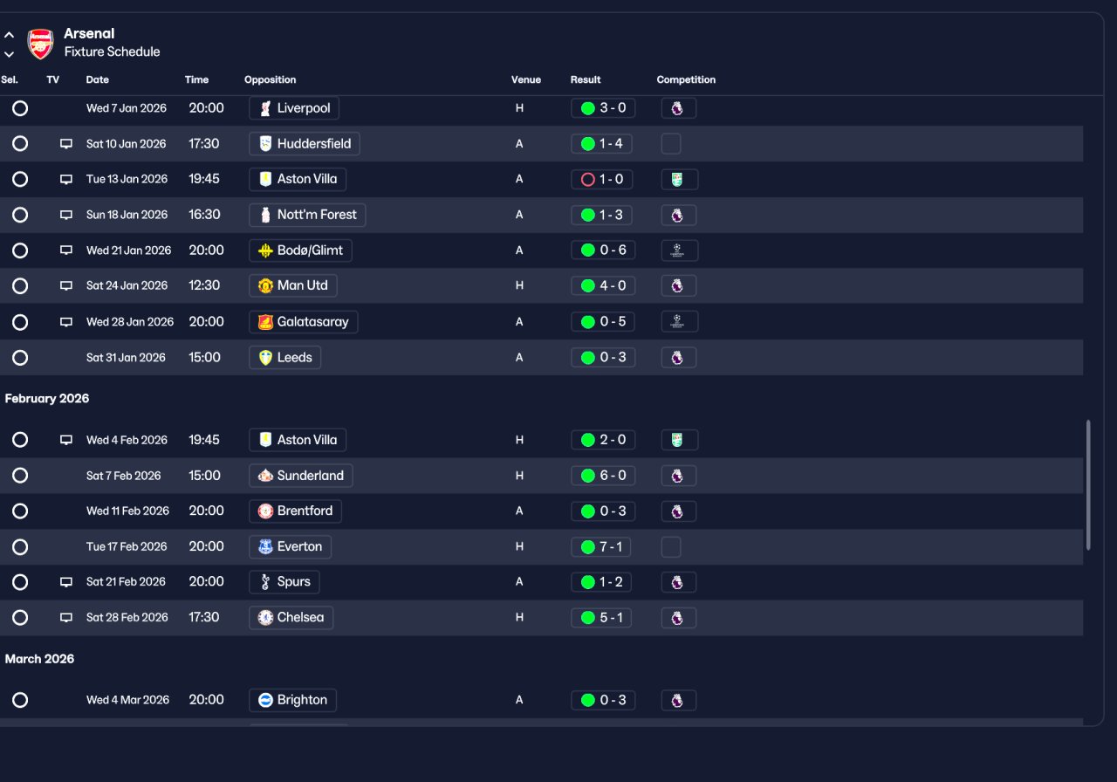Click the fixture list vertical scrollbar
The image size is (1117, 782).
1088,485
